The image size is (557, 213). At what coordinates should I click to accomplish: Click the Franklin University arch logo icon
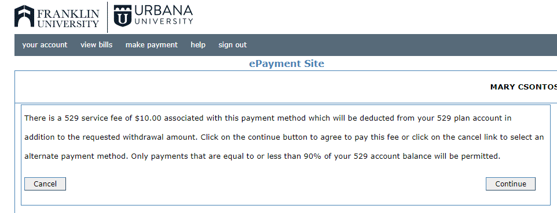[x=24, y=16]
